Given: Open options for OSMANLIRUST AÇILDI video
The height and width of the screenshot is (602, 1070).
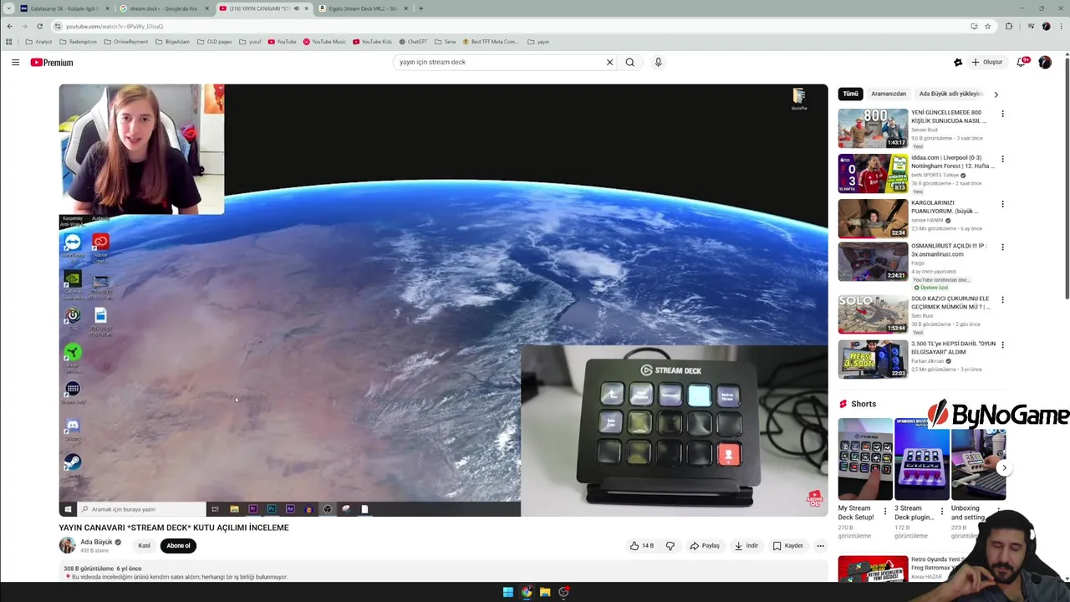Looking at the screenshot, I should coord(1002,247).
